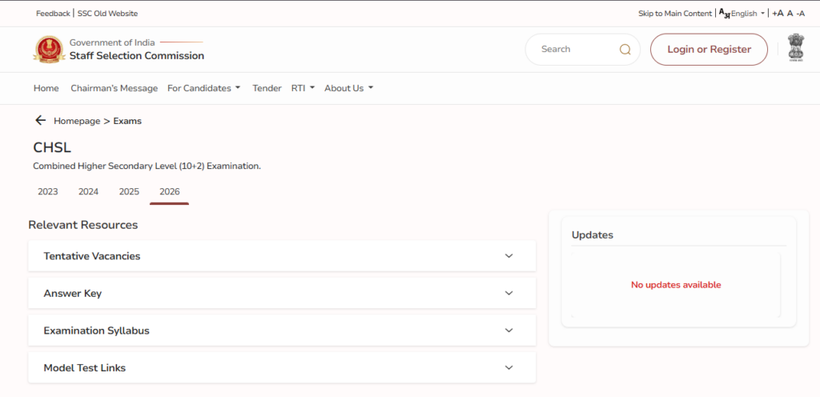820x397 pixels.
Task: Open the For Candidates menu
Action: (203, 88)
